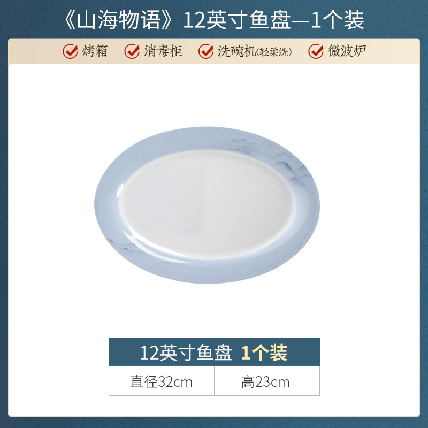428x428 pixels.
Task: Click the red checkmark beside 消毒柜
Action: 132,51
